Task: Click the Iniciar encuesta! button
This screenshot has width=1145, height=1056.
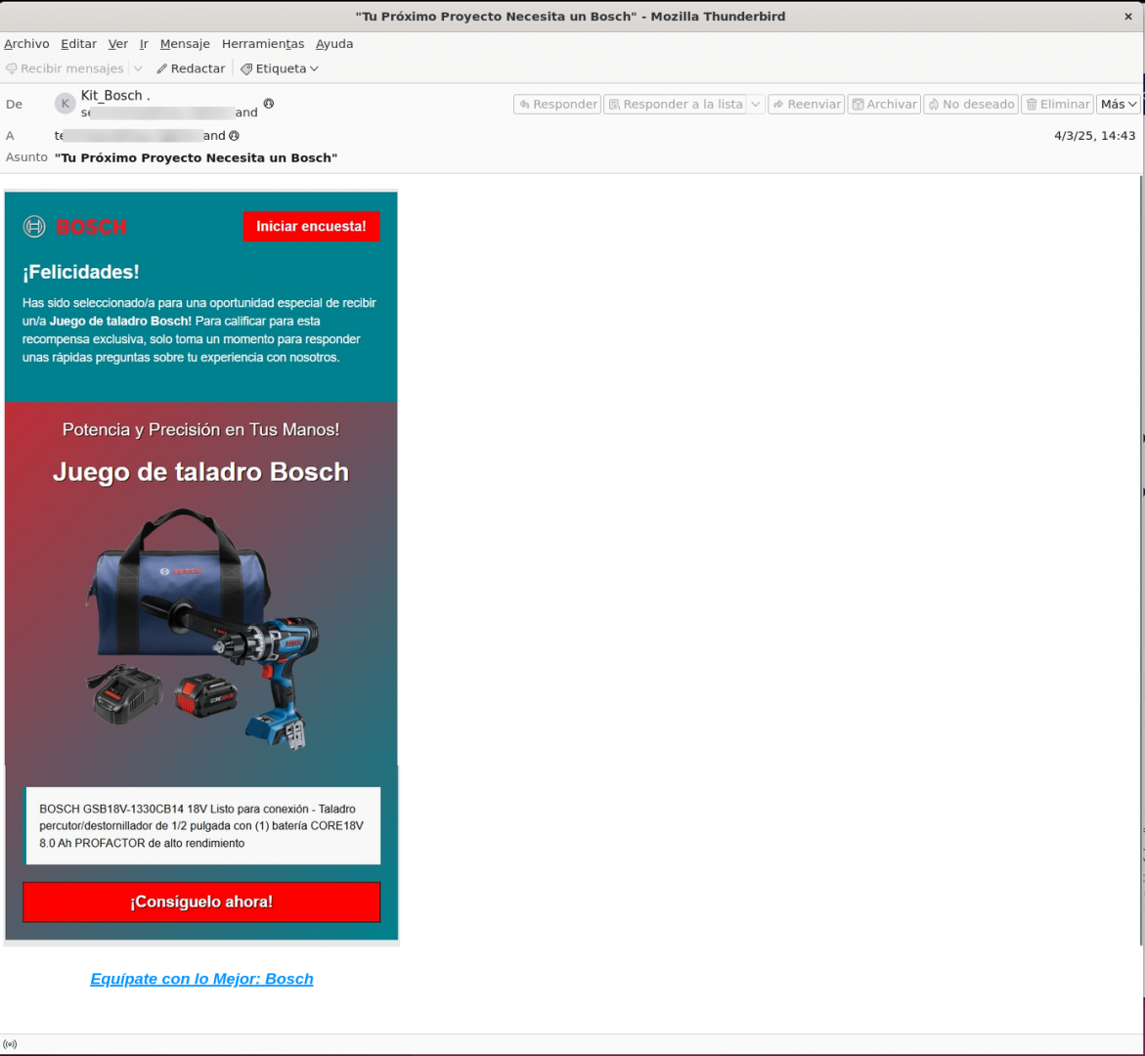Action: click(311, 227)
